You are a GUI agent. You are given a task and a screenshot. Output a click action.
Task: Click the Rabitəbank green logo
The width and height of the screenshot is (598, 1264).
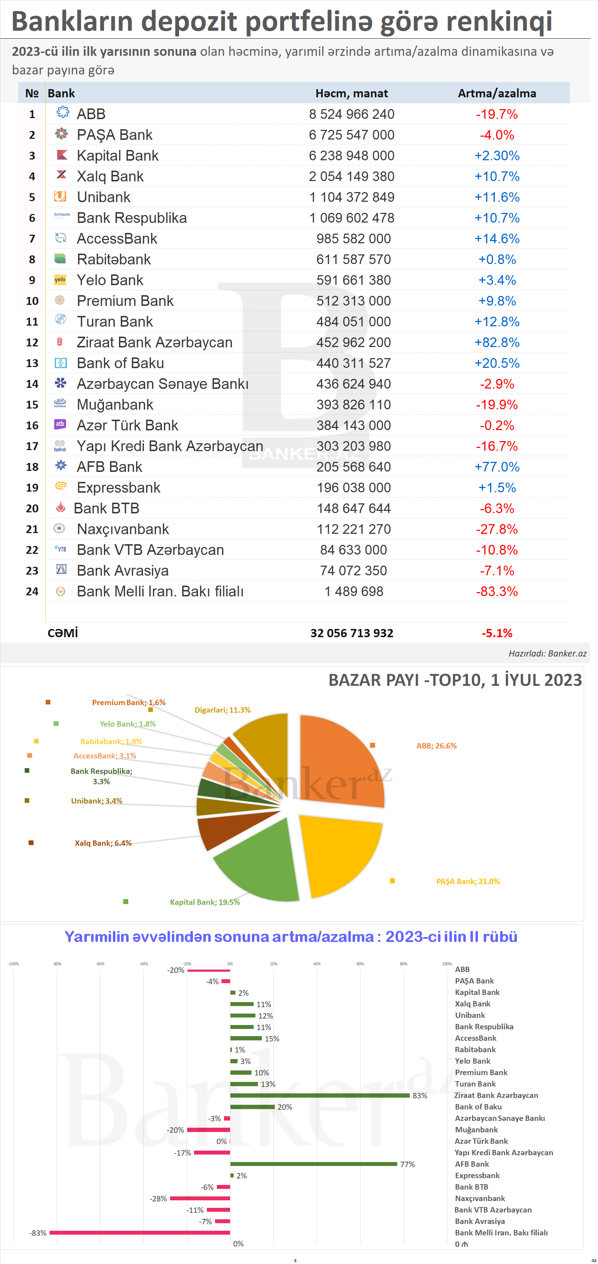[60, 259]
